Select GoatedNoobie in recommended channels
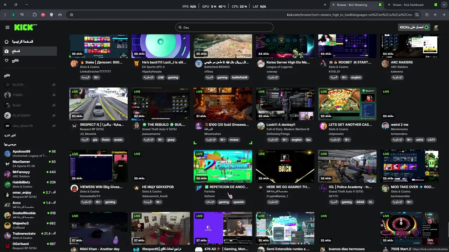Image resolution: width=449 pixels, height=252 pixels. 30,215
